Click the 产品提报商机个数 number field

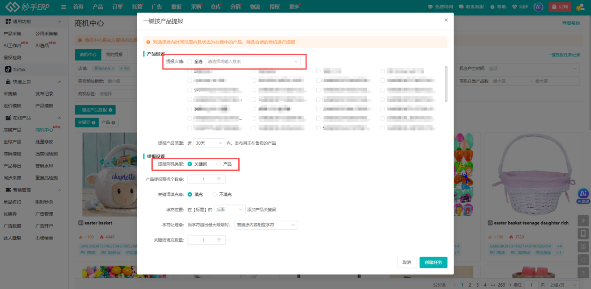click(x=206, y=179)
